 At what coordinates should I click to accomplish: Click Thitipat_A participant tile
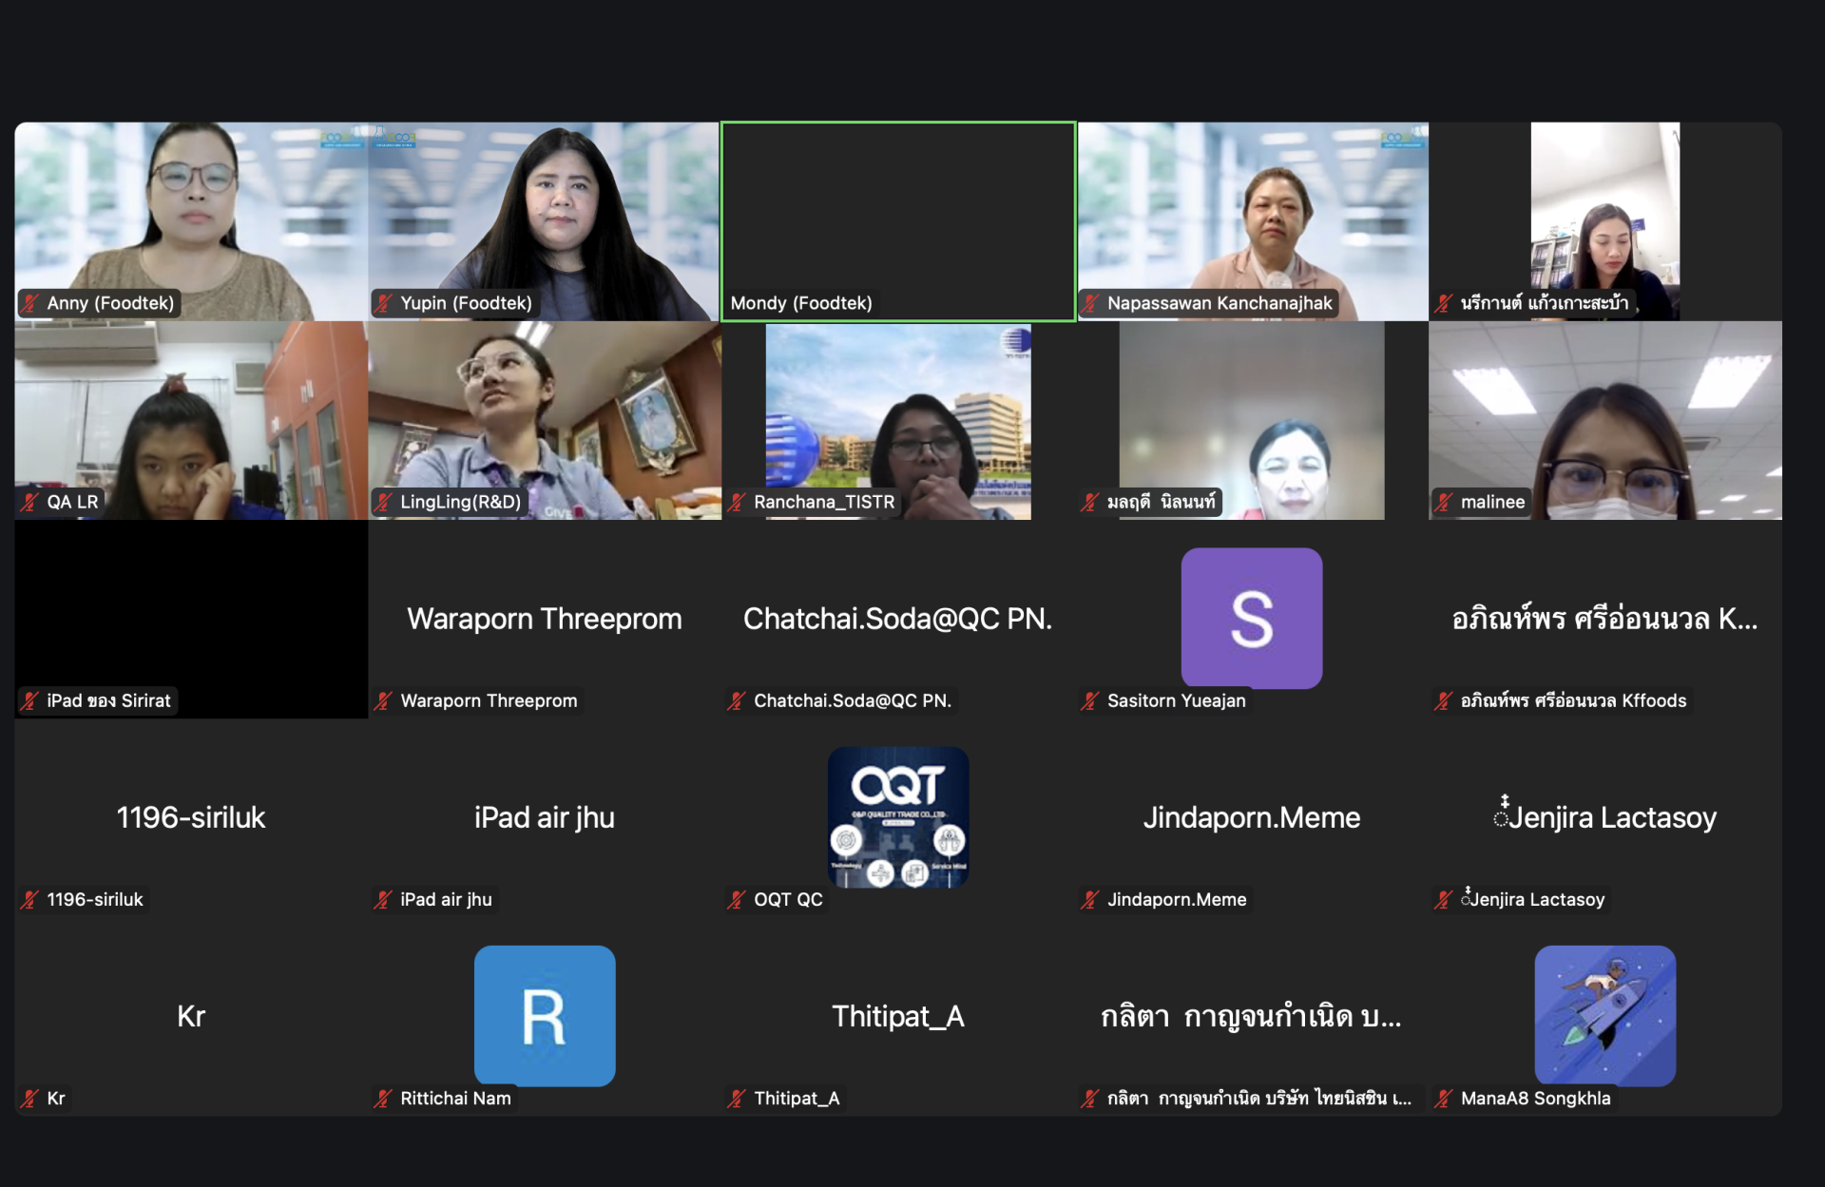coord(898,1016)
